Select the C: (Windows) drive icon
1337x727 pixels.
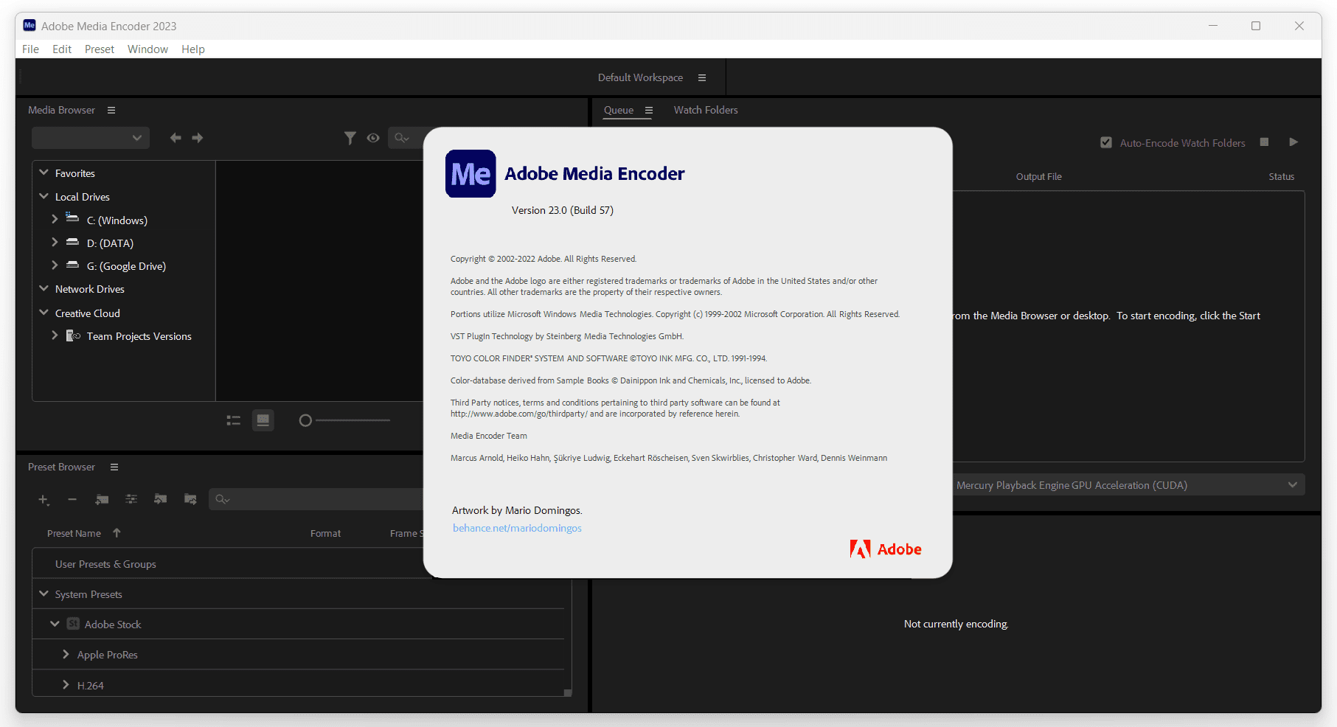(x=72, y=218)
